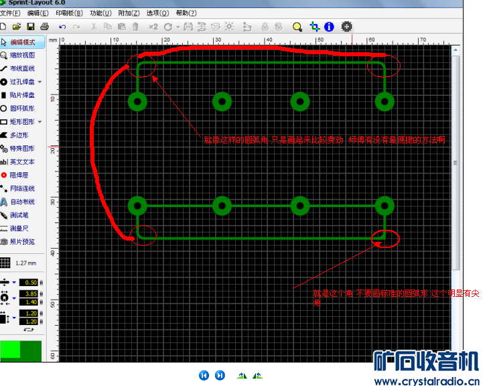
Task: Expand the 过孔焊盘 pad shape dropdown
Action: click(40, 82)
